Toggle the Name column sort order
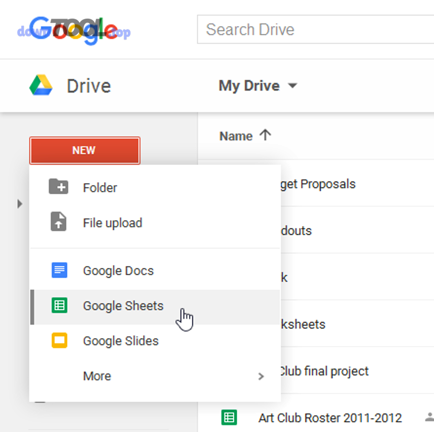The height and width of the screenshot is (432, 434). pos(236,136)
